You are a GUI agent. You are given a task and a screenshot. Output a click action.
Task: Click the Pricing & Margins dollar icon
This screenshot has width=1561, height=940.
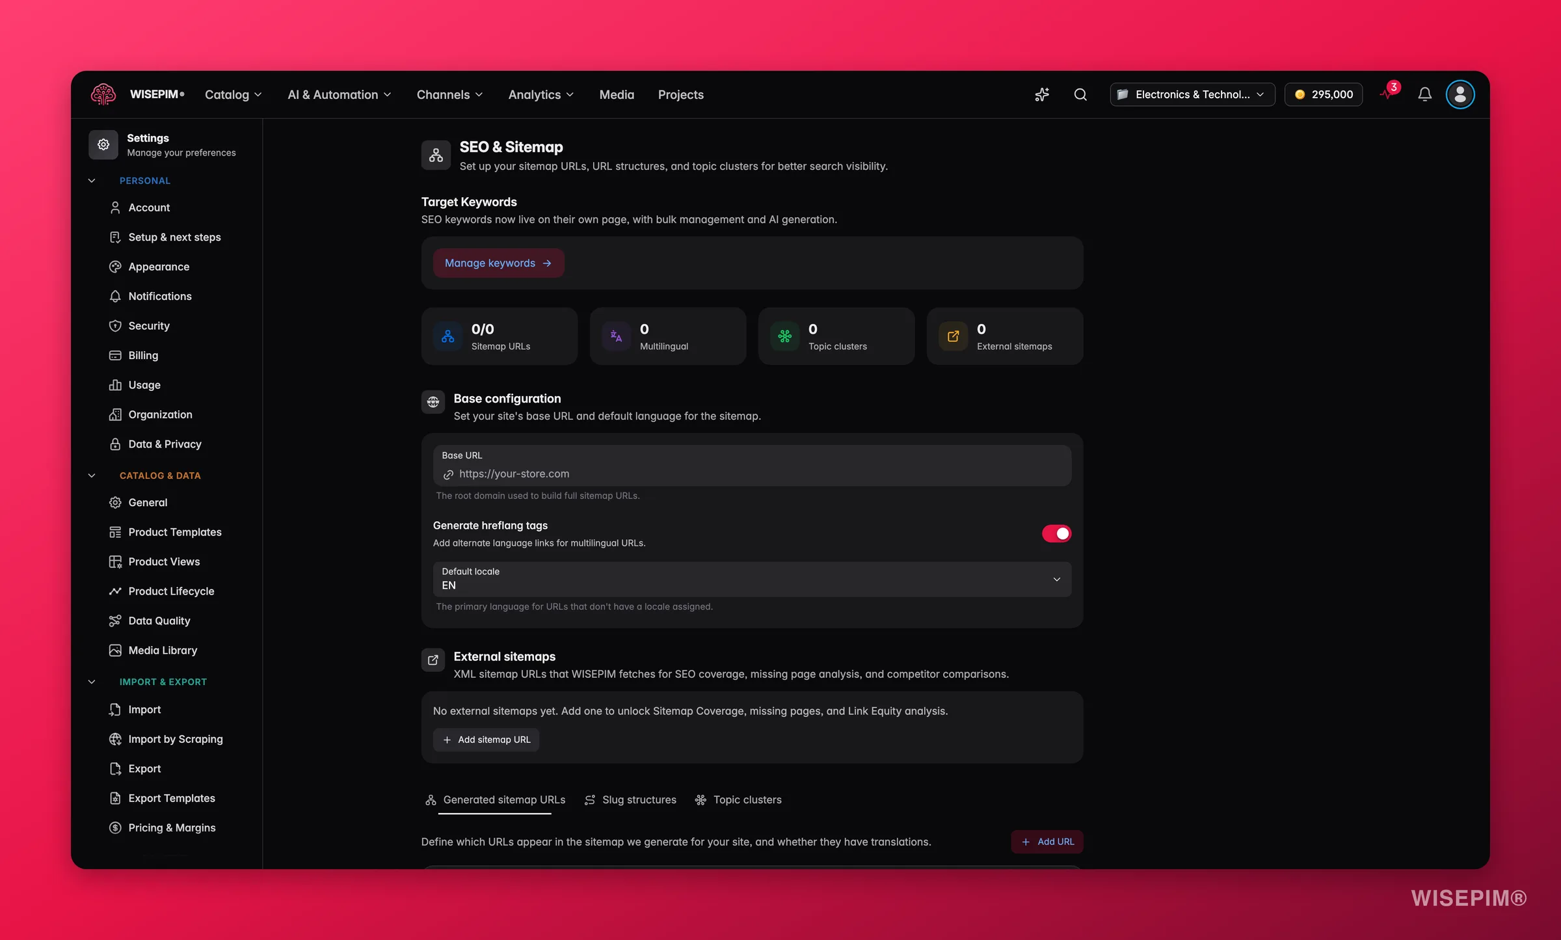coord(115,827)
